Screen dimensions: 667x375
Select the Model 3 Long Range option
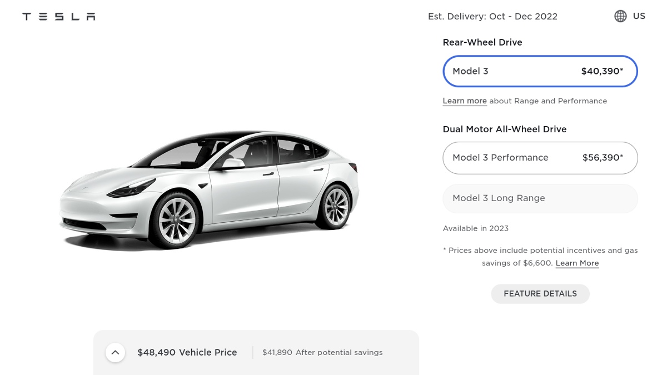tap(540, 198)
